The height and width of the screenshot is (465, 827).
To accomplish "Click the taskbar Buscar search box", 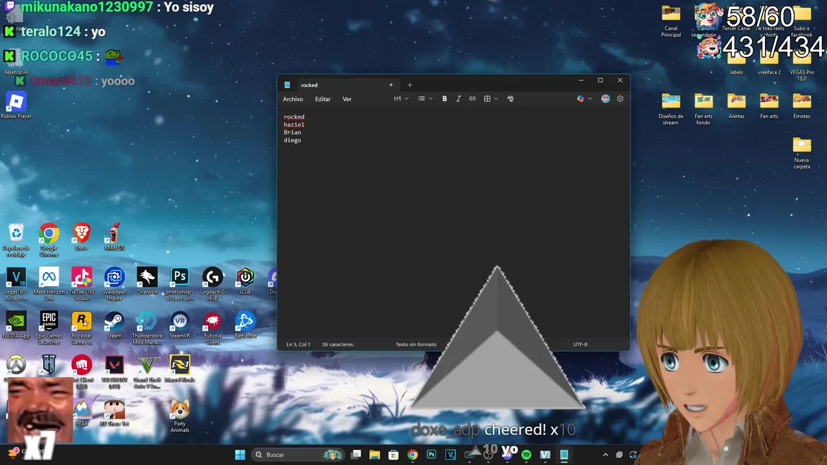I will [x=299, y=455].
